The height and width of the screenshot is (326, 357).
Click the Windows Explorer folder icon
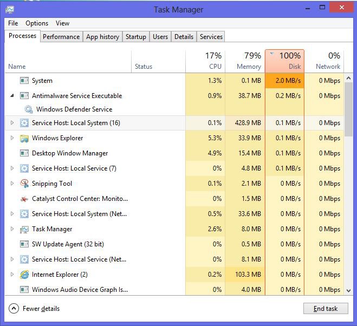(24, 138)
